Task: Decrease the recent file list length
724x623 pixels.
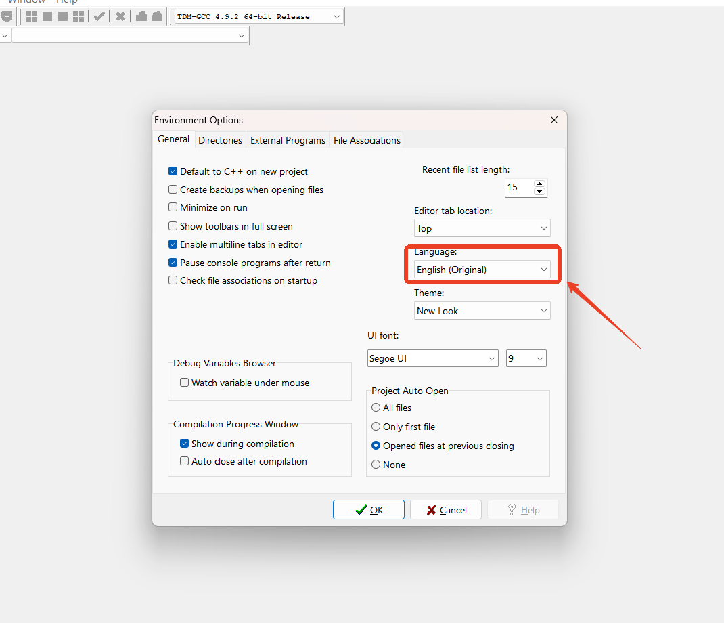Action: [539, 192]
